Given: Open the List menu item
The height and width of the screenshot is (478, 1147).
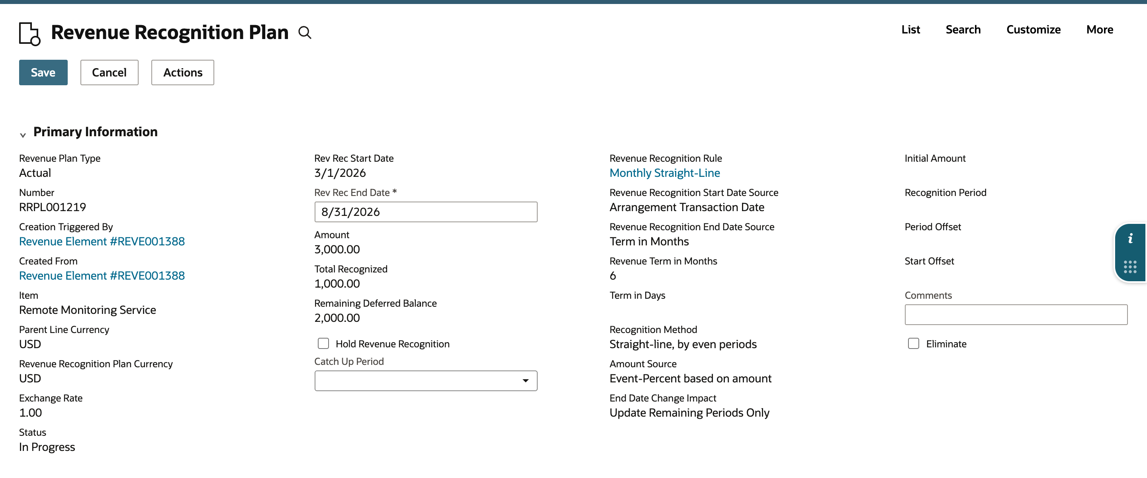Looking at the screenshot, I should coord(910,29).
